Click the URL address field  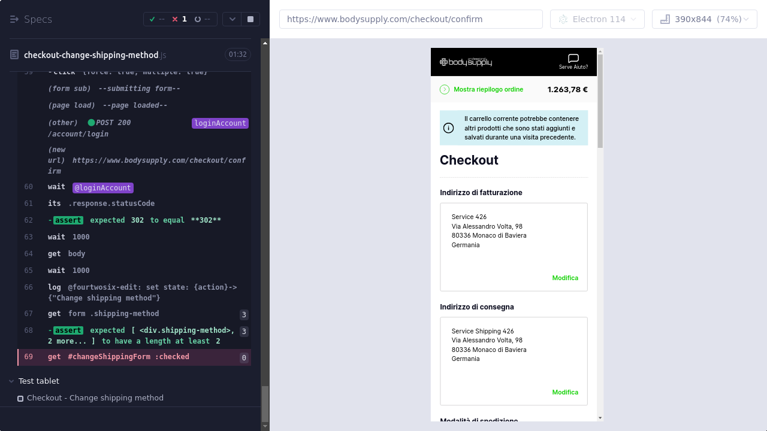(x=410, y=19)
